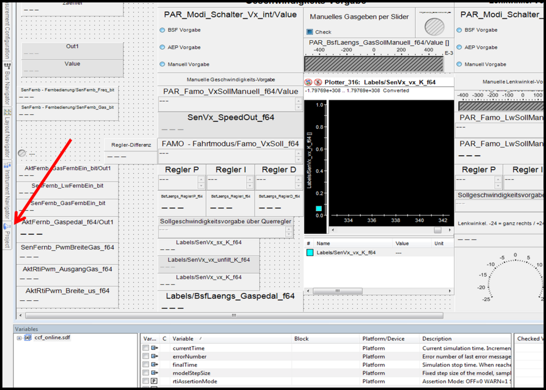Viewport: 546px width, 390px height.
Task: Increment the Regler P value stepper
Action: 201,180
